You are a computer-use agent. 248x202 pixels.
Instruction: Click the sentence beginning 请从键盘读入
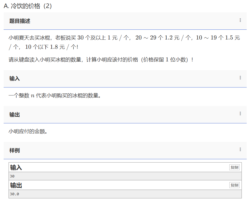(x=101, y=60)
